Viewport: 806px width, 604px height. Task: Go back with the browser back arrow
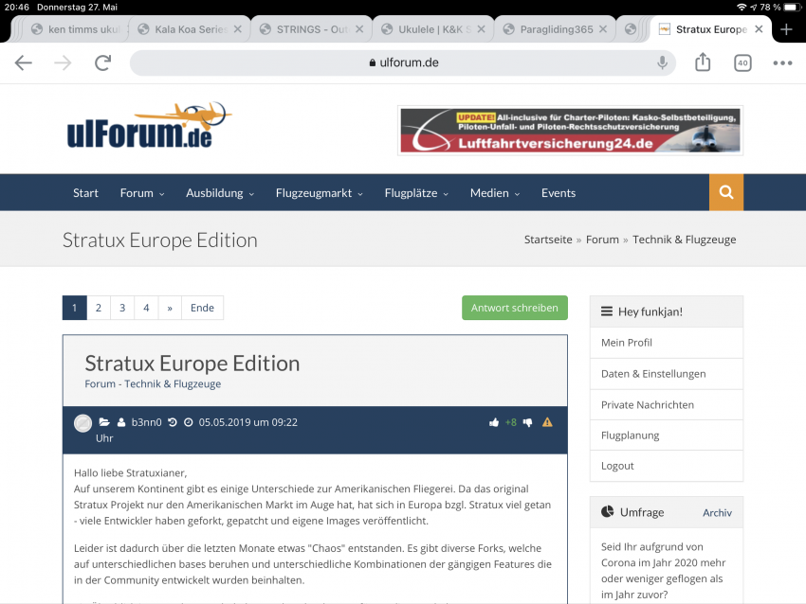(23, 62)
